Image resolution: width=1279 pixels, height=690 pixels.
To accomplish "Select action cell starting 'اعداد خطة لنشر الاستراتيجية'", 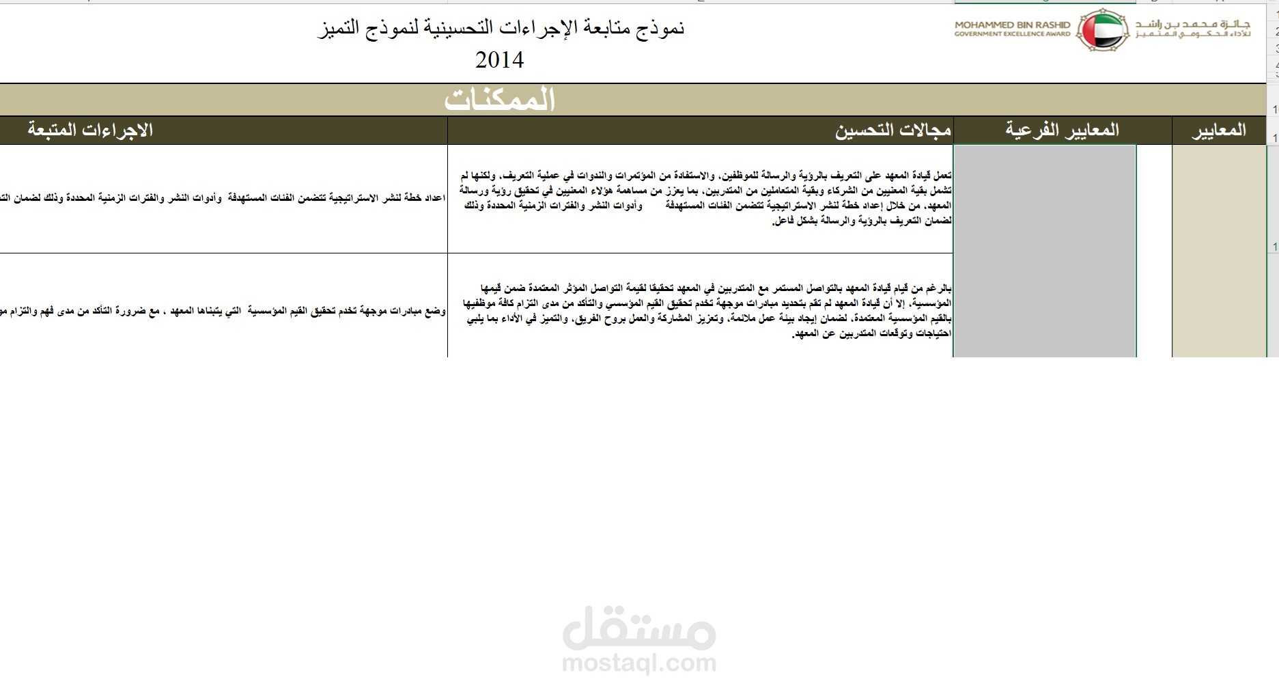I will 223,199.
